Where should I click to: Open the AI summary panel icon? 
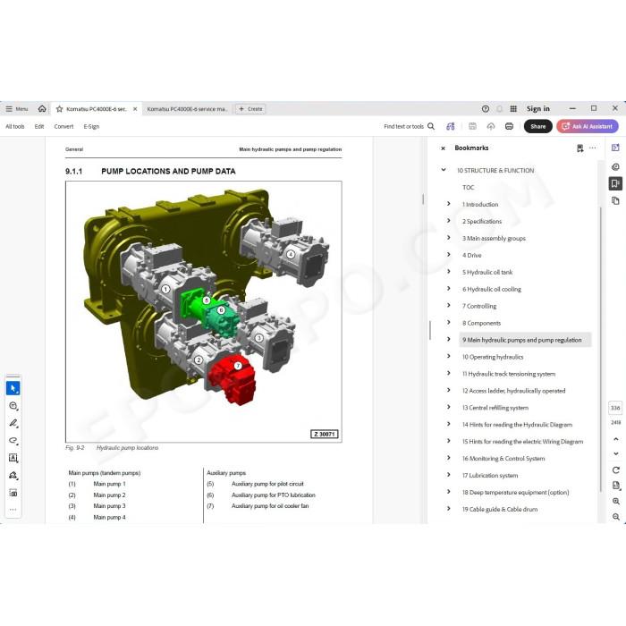(x=615, y=148)
